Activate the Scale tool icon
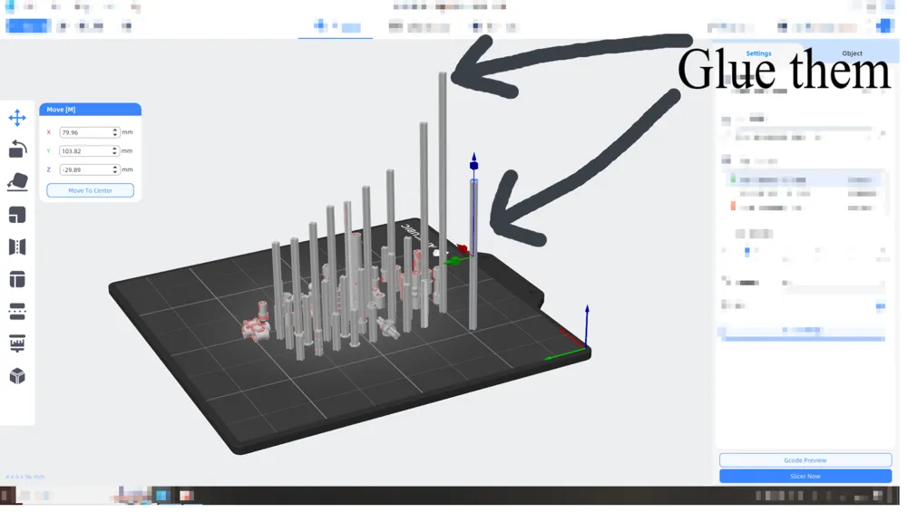907x512 pixels. click(17, 217)
